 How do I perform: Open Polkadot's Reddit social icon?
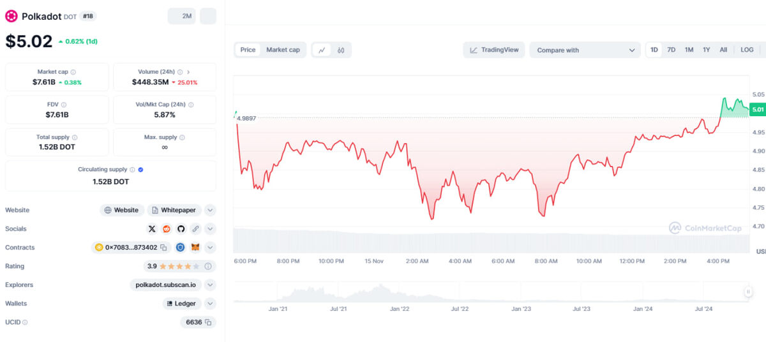167,228
